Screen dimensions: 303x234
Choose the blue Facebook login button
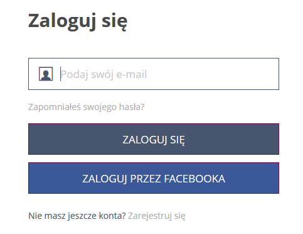click(x=154, y=178)
